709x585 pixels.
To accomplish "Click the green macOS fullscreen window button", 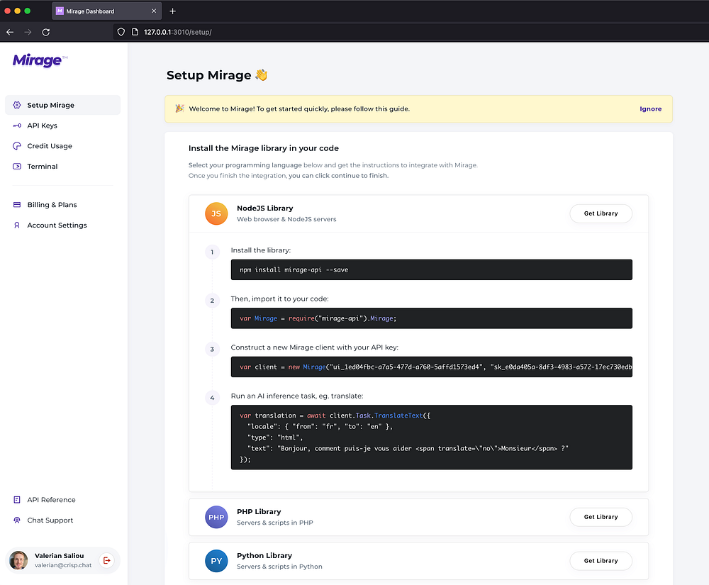I will coord(27,11).
